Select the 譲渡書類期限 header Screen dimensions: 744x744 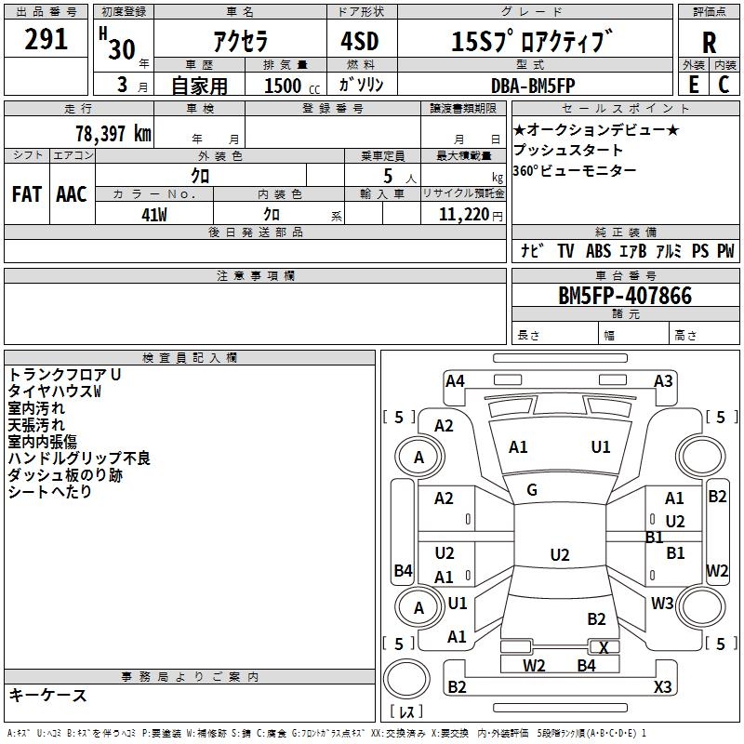pos(463,108)
